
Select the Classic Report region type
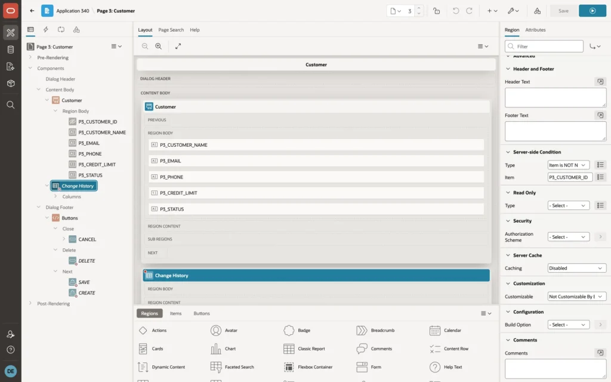coord(304,349)
